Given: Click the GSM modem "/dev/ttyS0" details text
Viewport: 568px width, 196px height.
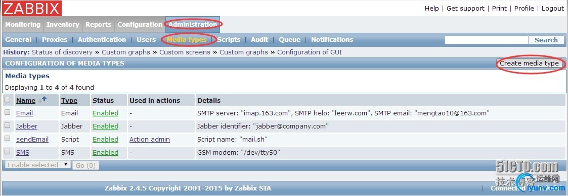Looking at the screenshot, I should pyautogui.click(x=239, y=152).
